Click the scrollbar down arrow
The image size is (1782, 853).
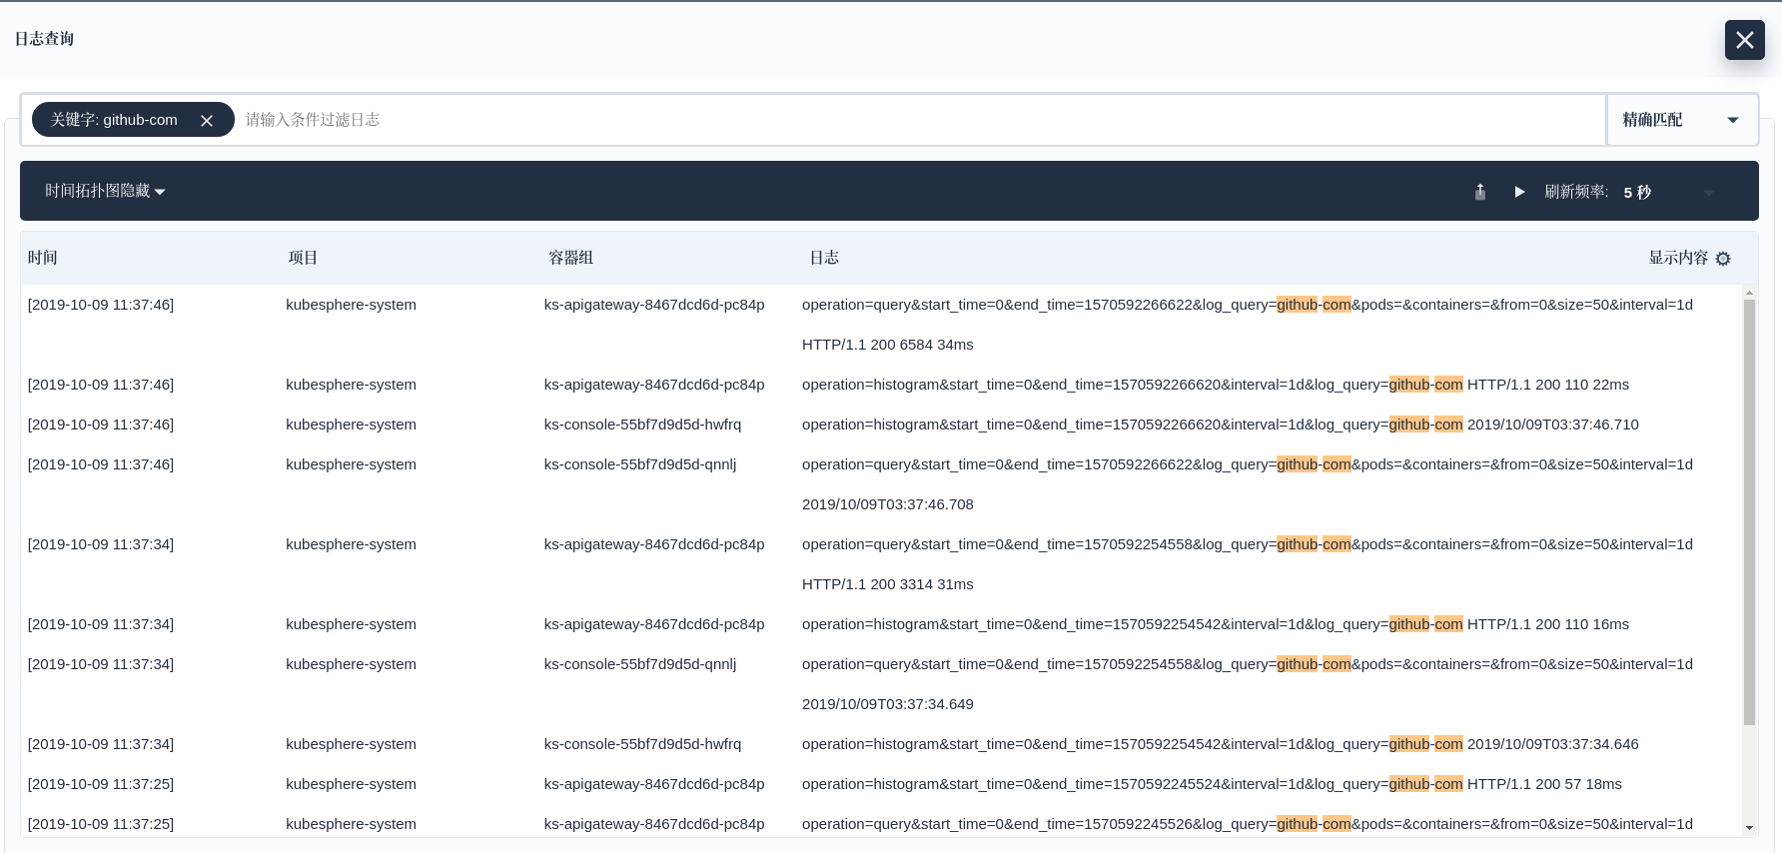pos(1749,828)
